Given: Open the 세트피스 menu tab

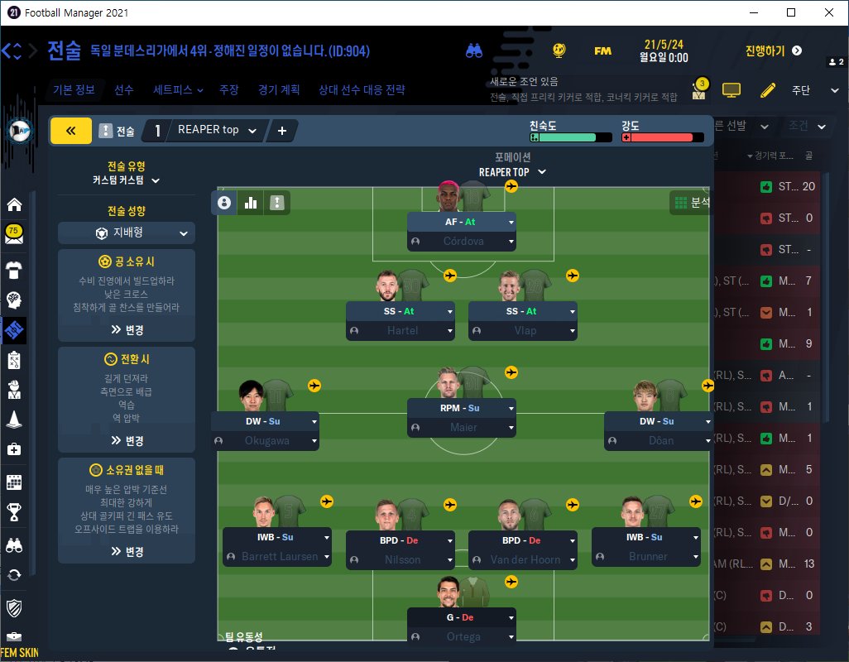Looking at the screenshot, I should (x=178, y=90).
